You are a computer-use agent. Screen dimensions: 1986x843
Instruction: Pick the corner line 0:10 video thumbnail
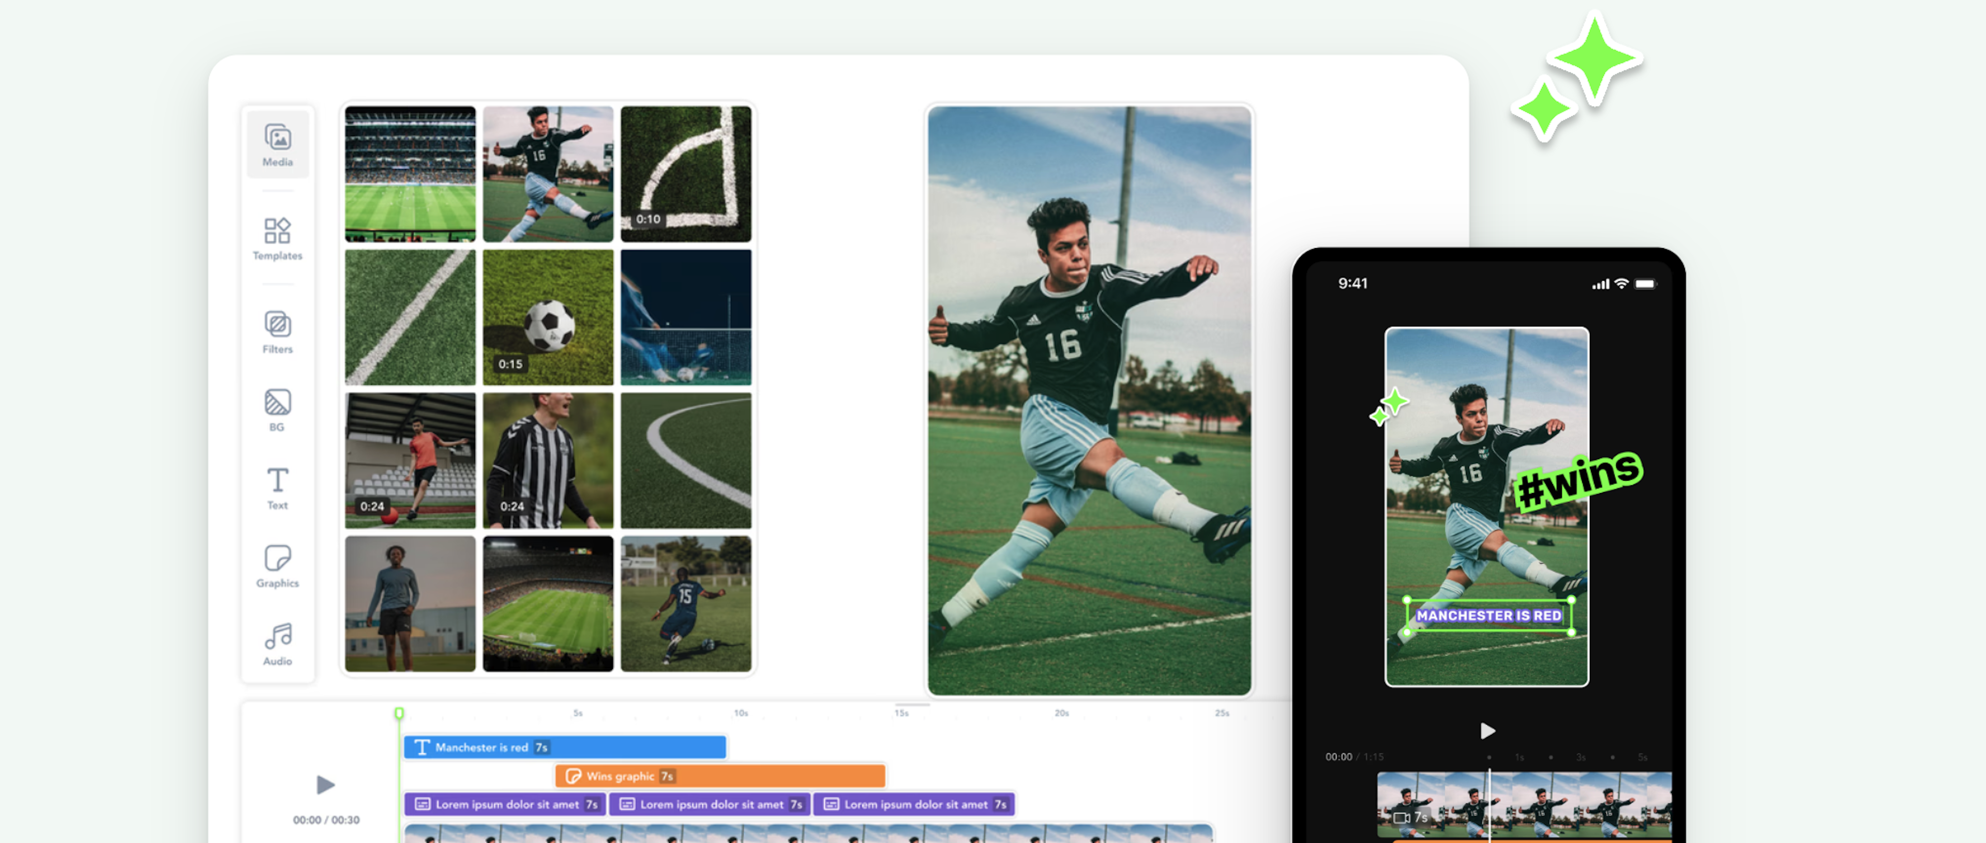(685, 173)
